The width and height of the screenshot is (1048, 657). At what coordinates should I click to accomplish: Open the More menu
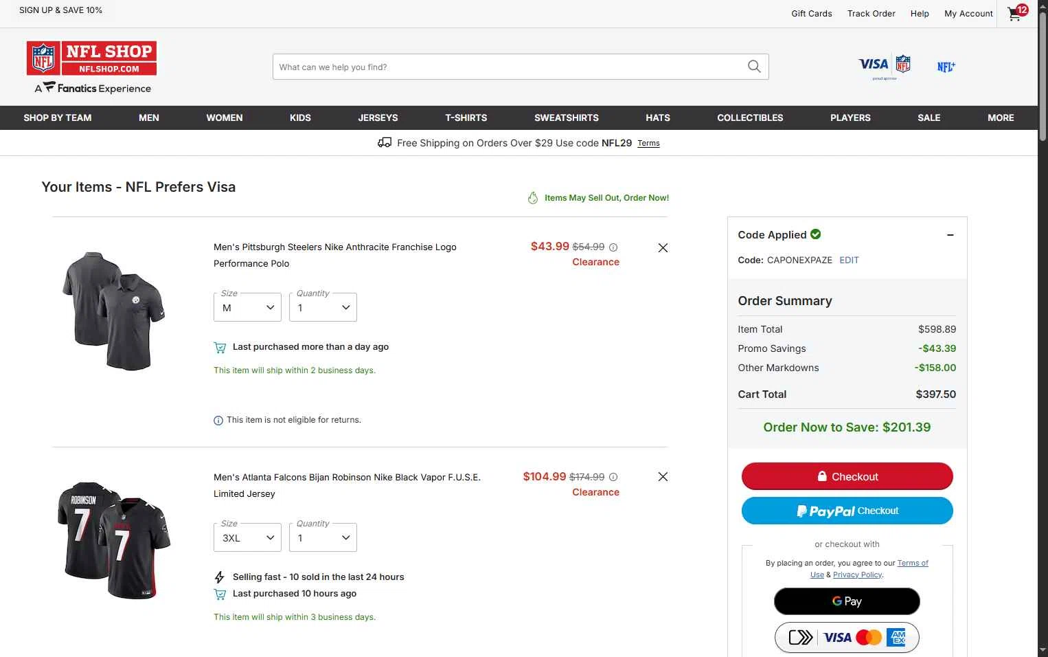(x=1001, y=118)
